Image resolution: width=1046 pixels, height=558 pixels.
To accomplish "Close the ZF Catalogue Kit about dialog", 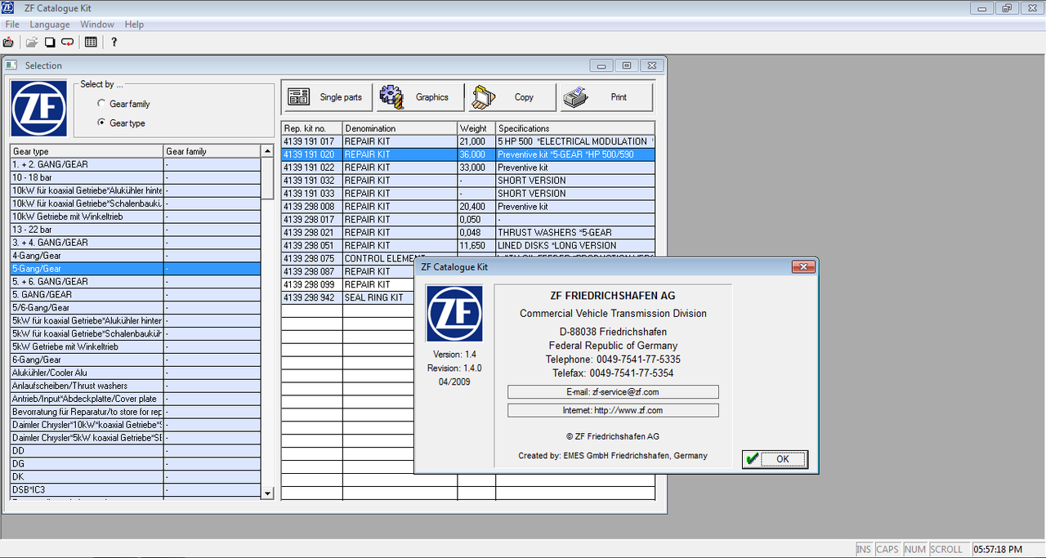I will click(x=803, y=267).
